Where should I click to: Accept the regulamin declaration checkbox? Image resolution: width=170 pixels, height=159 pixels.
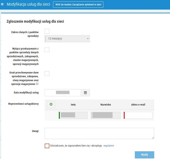pyautogui.click(x=47, y=146)
